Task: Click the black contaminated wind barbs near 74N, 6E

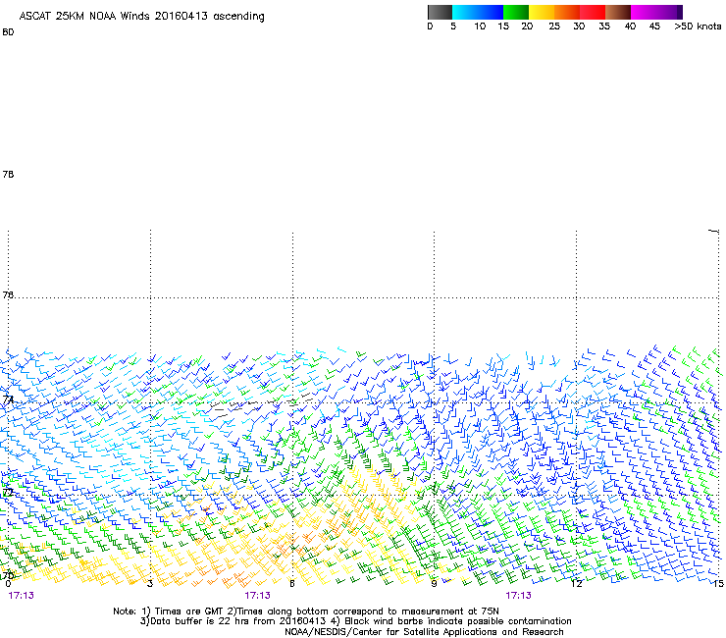Action: pyautogui.click(x=262, y=404)
